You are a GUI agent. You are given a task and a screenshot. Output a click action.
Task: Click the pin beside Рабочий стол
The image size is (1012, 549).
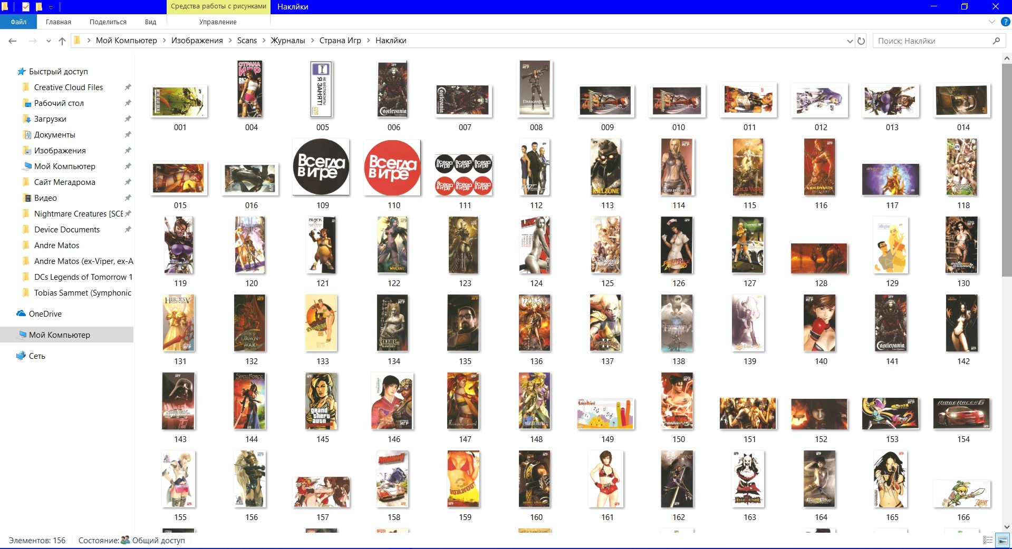[128, 103]
